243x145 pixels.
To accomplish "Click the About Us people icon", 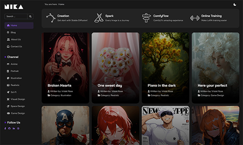I will [8, 39].
